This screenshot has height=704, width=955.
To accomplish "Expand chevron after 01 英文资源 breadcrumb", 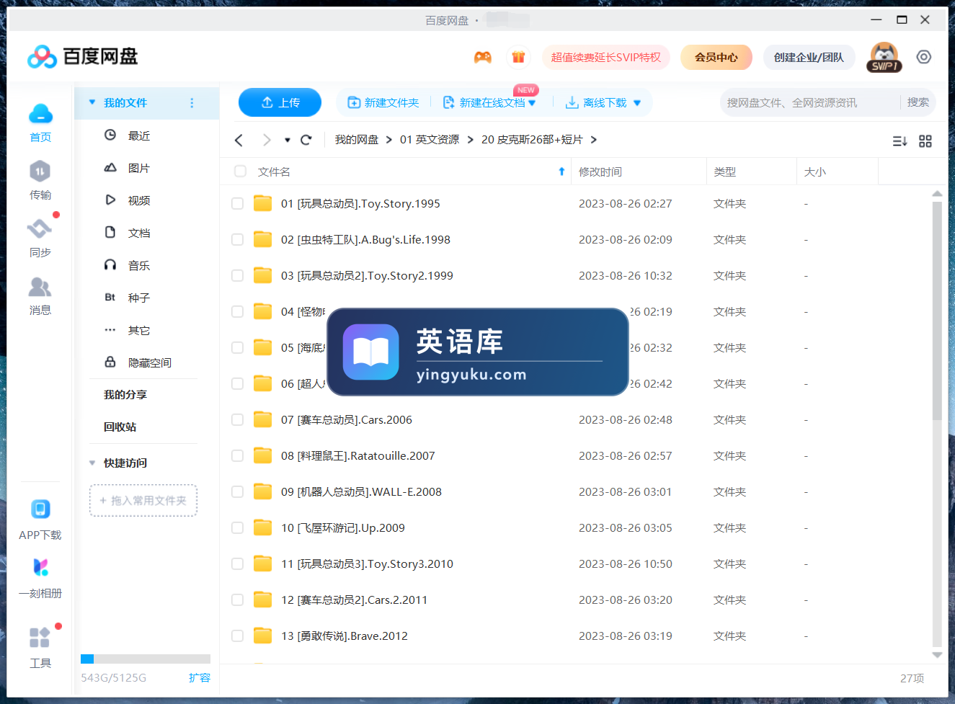I will (x=470, y=140).
